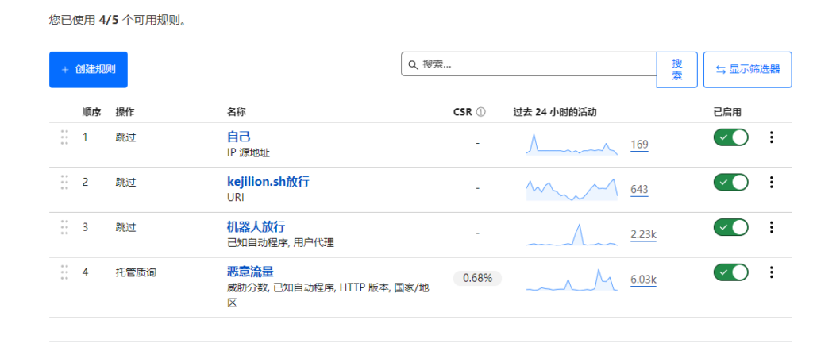Open the 169 activity count link
Image resolution: width=813 pixels, height=355 pixels.
coord(639,145)
